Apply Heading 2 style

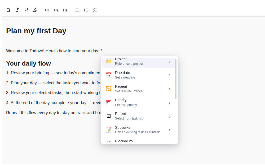point(56,10)
